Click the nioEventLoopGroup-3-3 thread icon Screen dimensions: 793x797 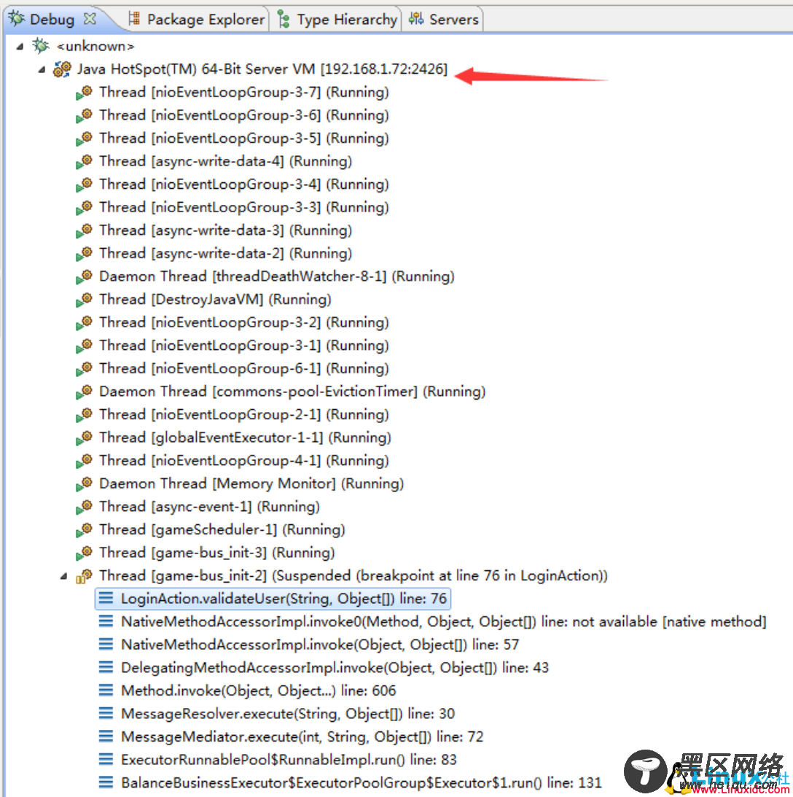85,207
